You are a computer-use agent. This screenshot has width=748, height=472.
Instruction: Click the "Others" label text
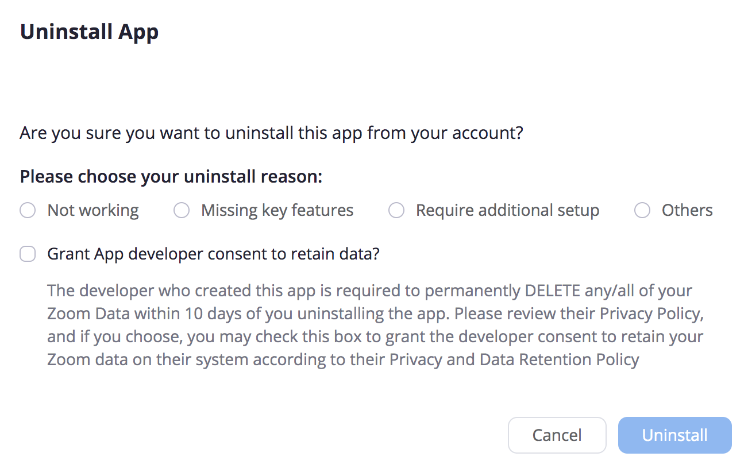pyautogui.click(x=687, y=211)
